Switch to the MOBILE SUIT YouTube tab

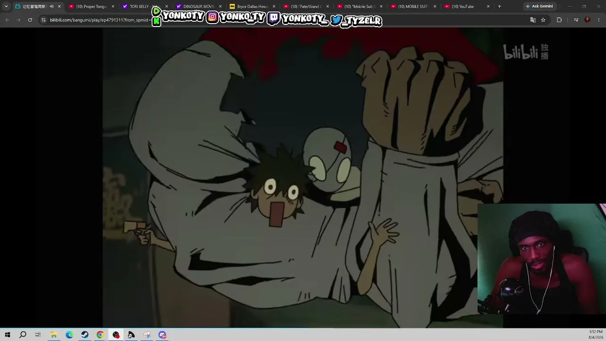click(412, 6)
